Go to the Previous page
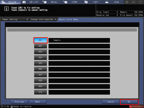Image resolution: width=144 pixels, height=108 pixels. [19, 102]
